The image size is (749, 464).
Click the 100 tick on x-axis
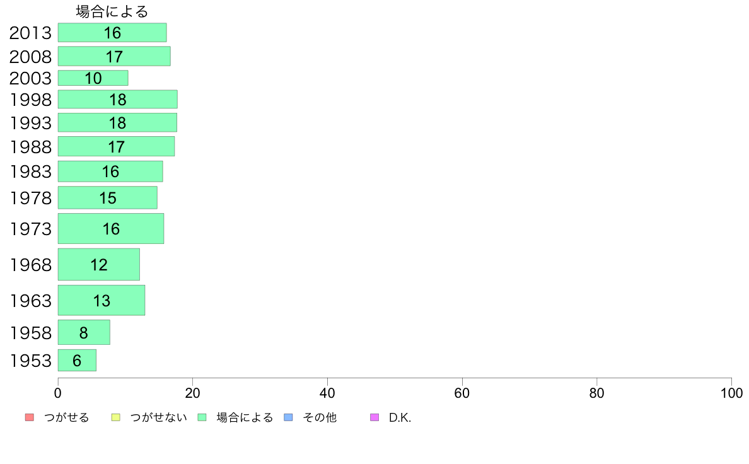pos(731,393)
